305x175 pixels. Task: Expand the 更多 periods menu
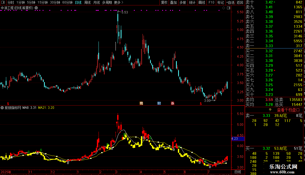118,2
